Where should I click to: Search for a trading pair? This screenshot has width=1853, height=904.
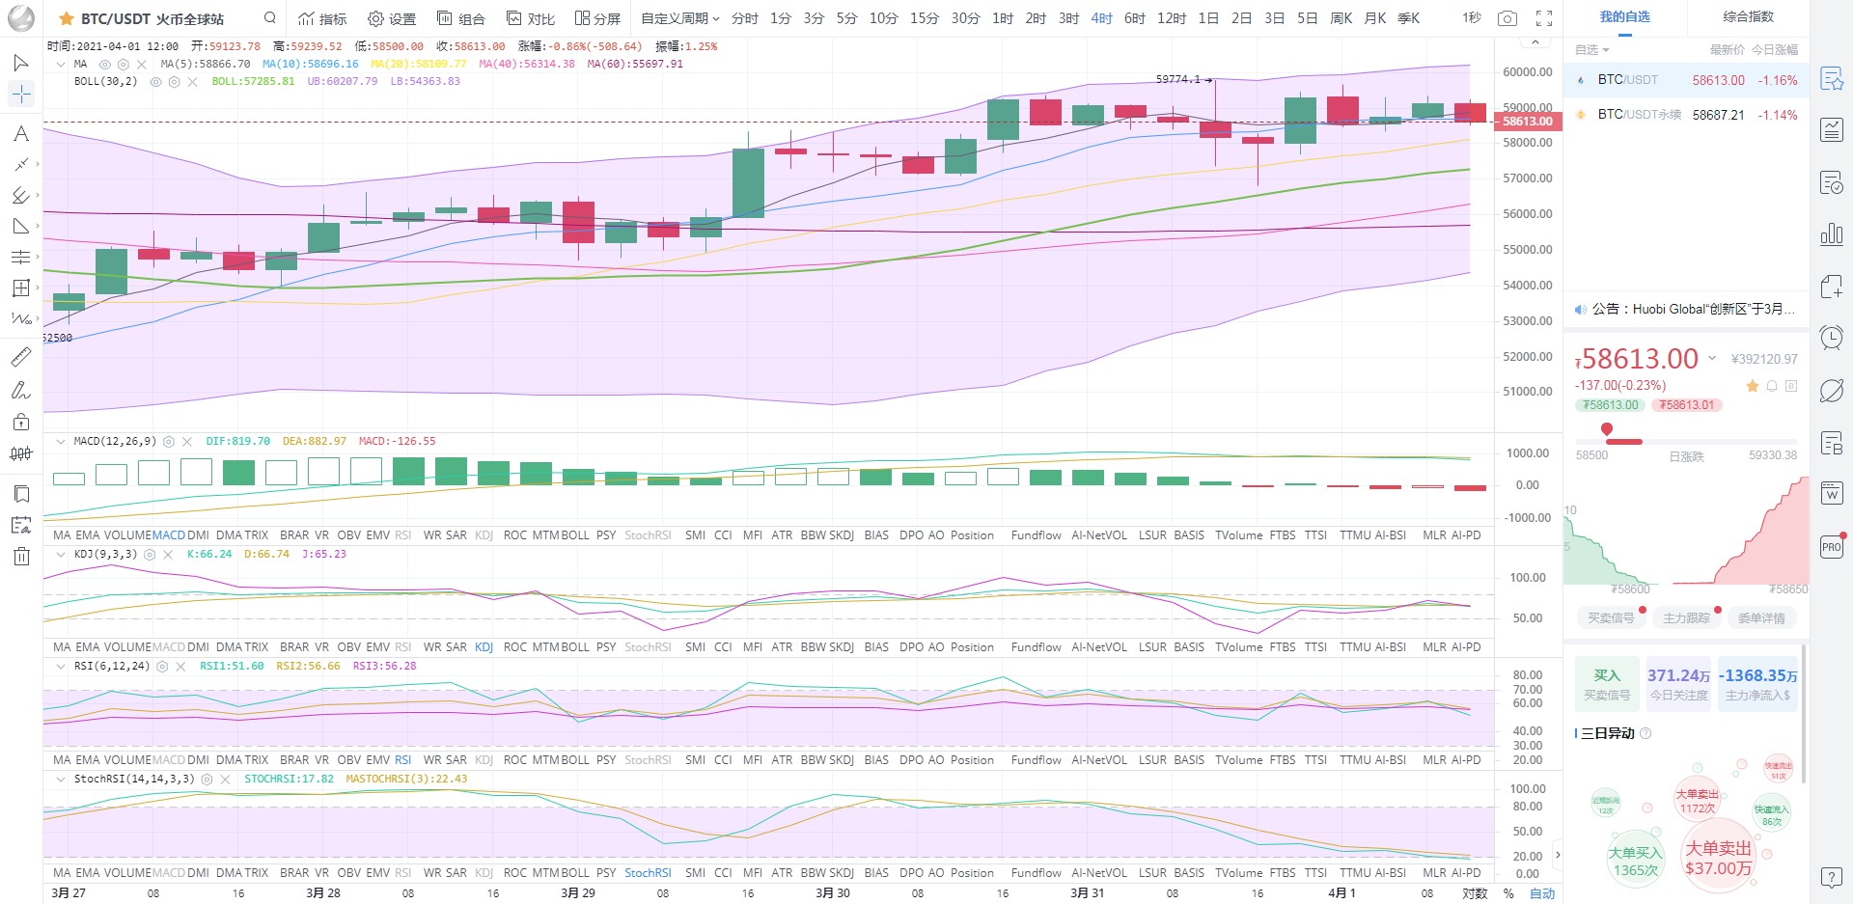(270, 17)
